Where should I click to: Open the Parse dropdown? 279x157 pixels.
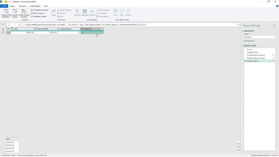click(x=61, y=17)
